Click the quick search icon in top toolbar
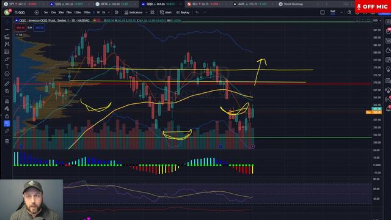 click(x=349, y=12)
